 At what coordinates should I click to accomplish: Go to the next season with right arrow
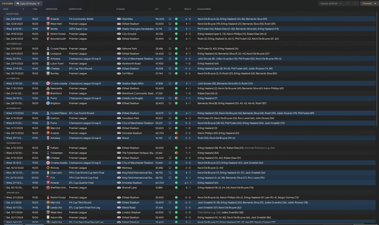pyautogui.click(x=355, y=4)
